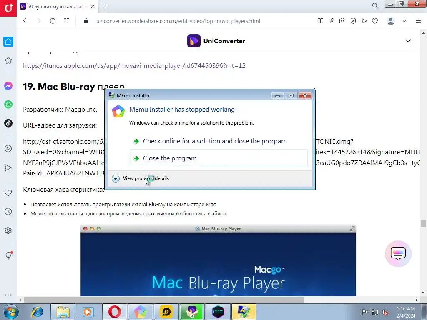This screenshot has height=320, width=427.
Task: Open the ad blocker shield icon
Action: click(353, 21)
